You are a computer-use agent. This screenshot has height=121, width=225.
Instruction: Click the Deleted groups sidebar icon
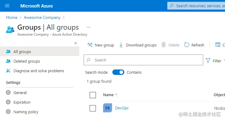[x=8, y=61]
